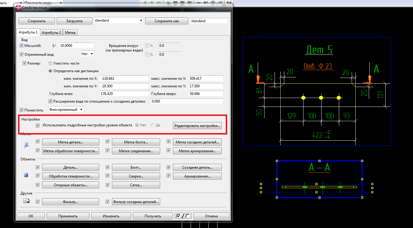
Task: Open the standard settings file dropdown
Action: [x=141, y=20]
